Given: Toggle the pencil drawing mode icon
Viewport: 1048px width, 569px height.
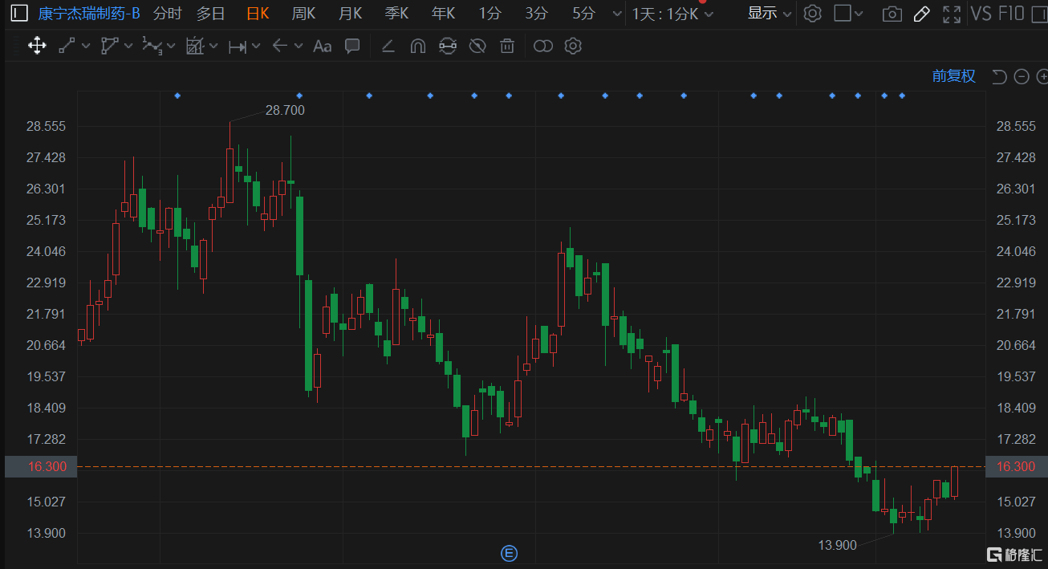Looking at the screenshot, I should (x=922, y=14).
